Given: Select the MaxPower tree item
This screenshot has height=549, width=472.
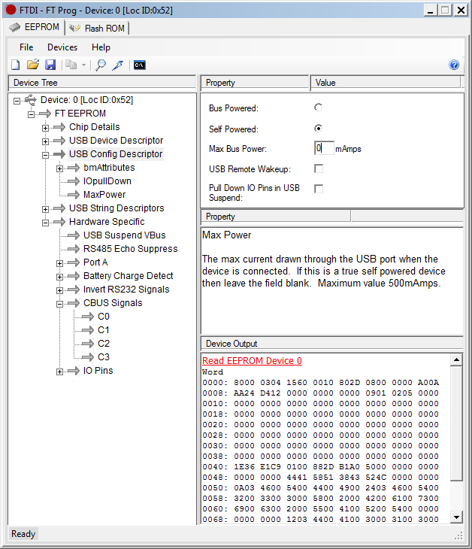Looking at the screenshot, I should 104,195.
